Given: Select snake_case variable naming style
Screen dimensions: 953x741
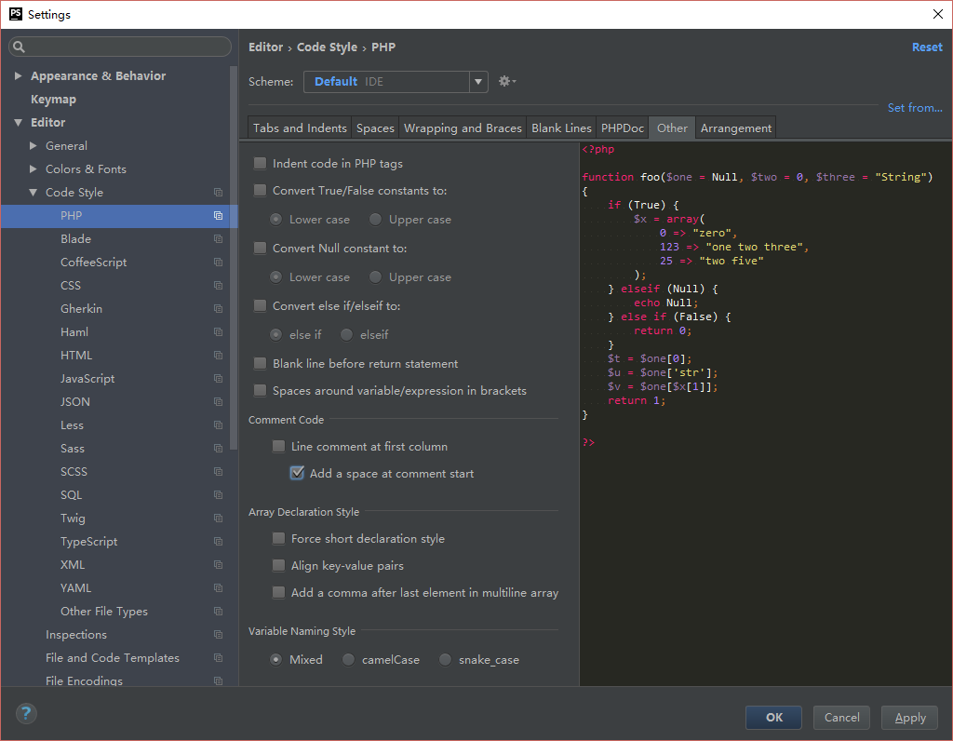Looking at the screenshot, I should [445, 659].
